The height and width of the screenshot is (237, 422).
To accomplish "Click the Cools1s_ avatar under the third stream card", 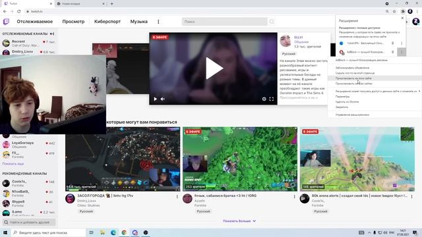I will [x=305, y=199].
